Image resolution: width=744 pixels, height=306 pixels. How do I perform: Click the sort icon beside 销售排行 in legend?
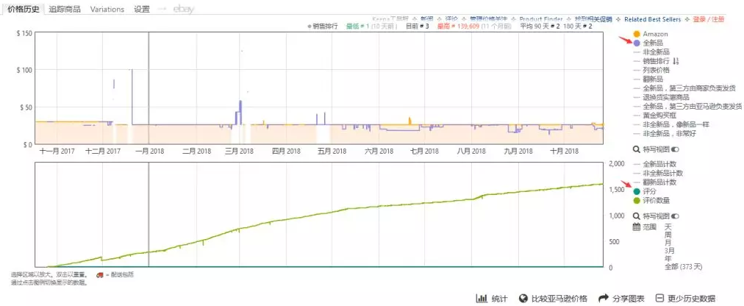(676, 61)
